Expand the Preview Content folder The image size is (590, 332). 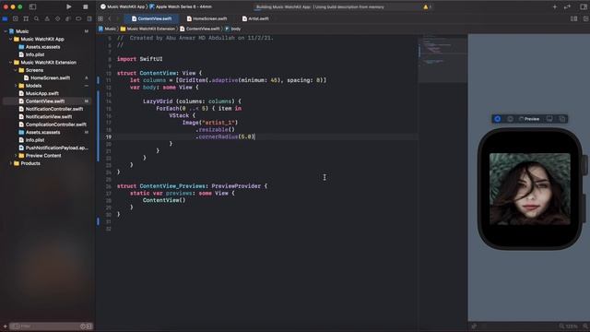16,156
